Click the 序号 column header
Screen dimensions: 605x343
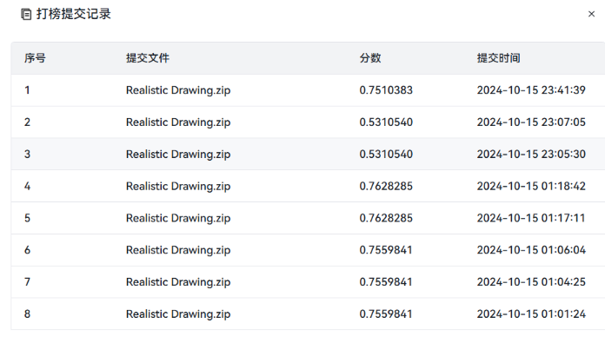(35, 58)
